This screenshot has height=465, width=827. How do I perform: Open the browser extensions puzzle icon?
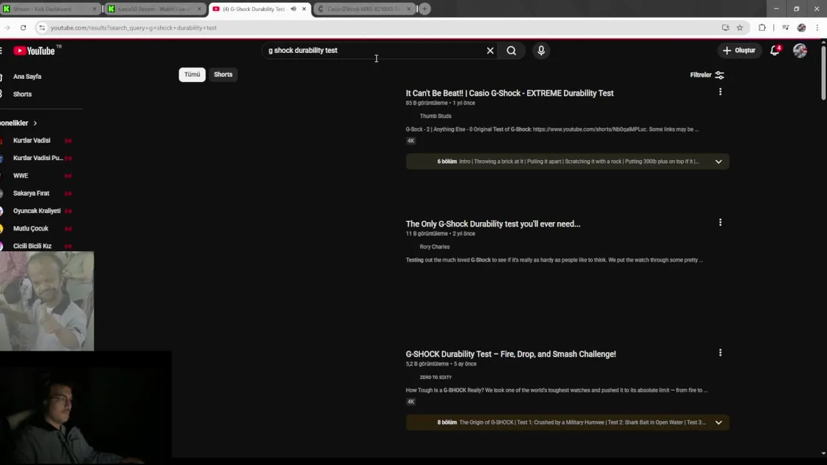coord(762,28)
